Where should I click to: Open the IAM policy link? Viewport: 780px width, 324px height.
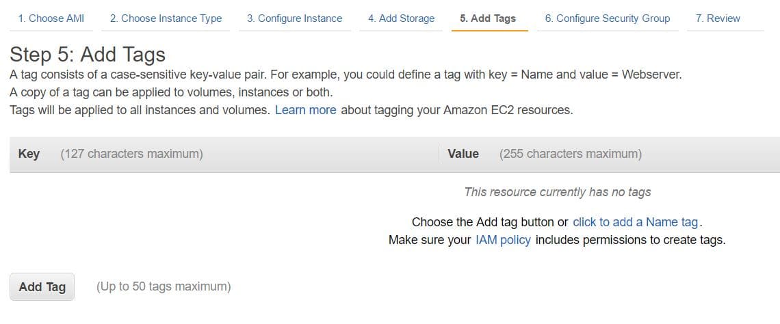[503, 240]
